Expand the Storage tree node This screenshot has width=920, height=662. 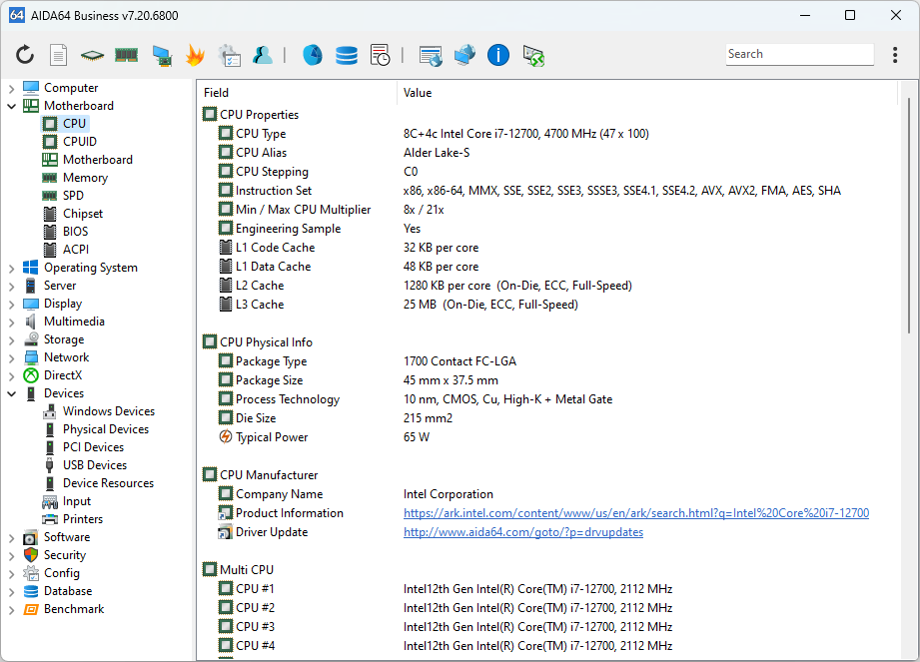[x=12, y=339]
